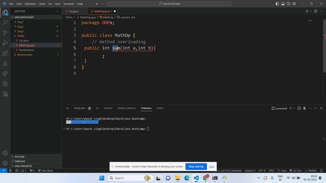The height and width of the screenshot is (183, 326).
Task: Open Source Control view in activity bar
Action: [x=5, y=33]
